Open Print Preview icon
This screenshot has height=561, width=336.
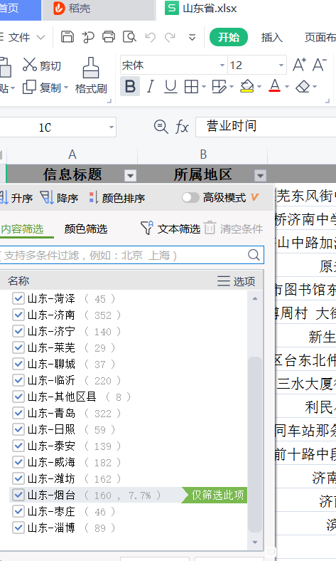pos(129,37)
